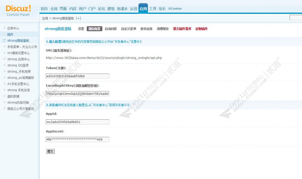Open 手机菜单、关注公众号 sidebar item
Screen dimensions: 302x179
click(22, 47)
